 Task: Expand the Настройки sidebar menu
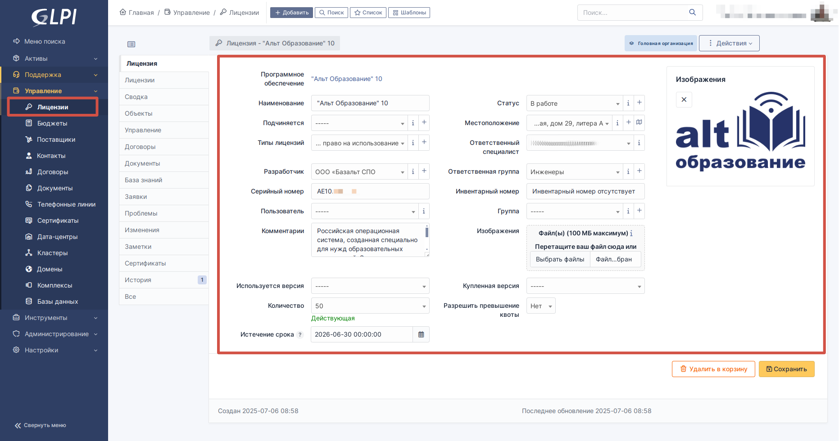(54, 350)
